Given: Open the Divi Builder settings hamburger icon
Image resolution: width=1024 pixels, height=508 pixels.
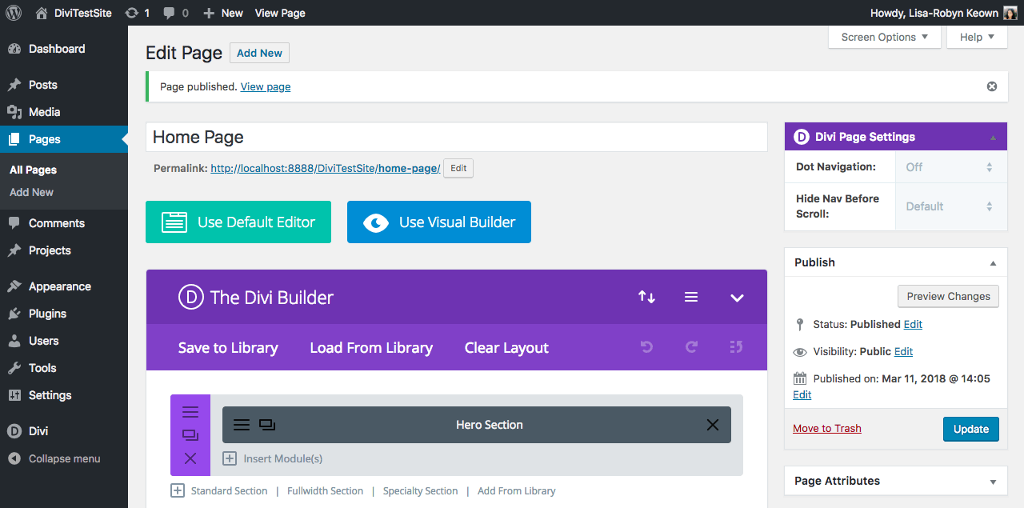Looking at the screenshot, I should click(691, 298).
